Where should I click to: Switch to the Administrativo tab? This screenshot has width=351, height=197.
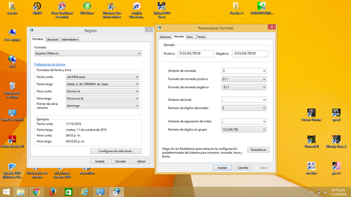tap(70, 39)
